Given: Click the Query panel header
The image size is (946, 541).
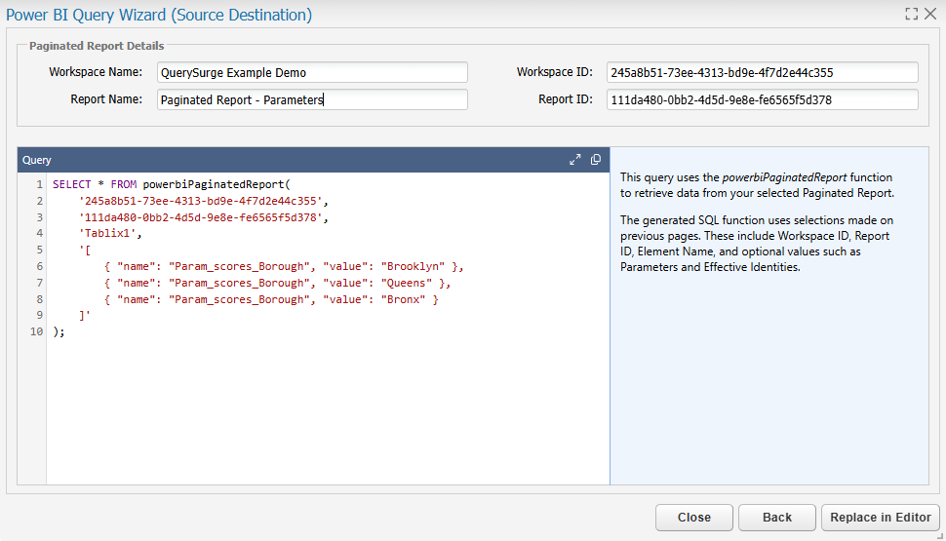Looking at the screenshot, I should click(313, 160).
